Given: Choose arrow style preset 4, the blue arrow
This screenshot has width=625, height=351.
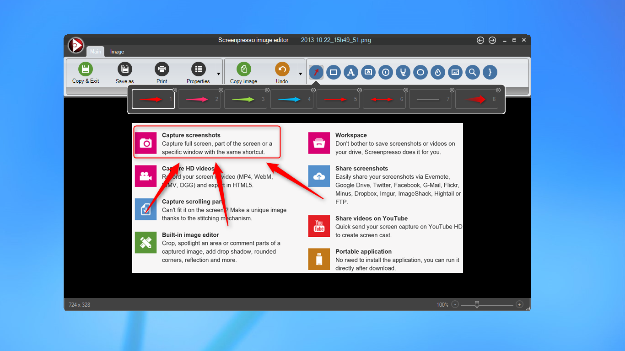Looking at the screenshot, I should [x=292, y=99].
